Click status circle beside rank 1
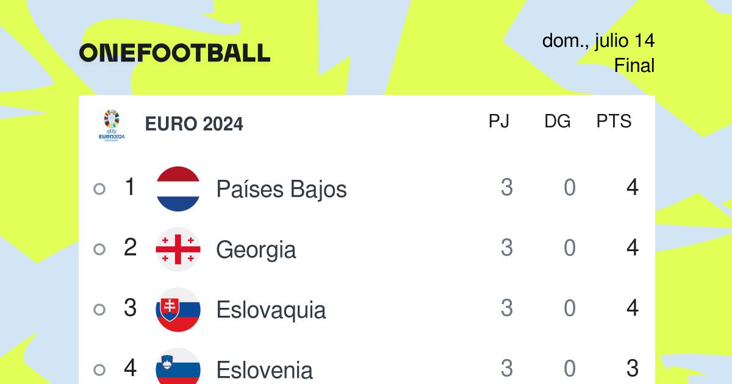 pyautogui.click(x=99, y=189)
